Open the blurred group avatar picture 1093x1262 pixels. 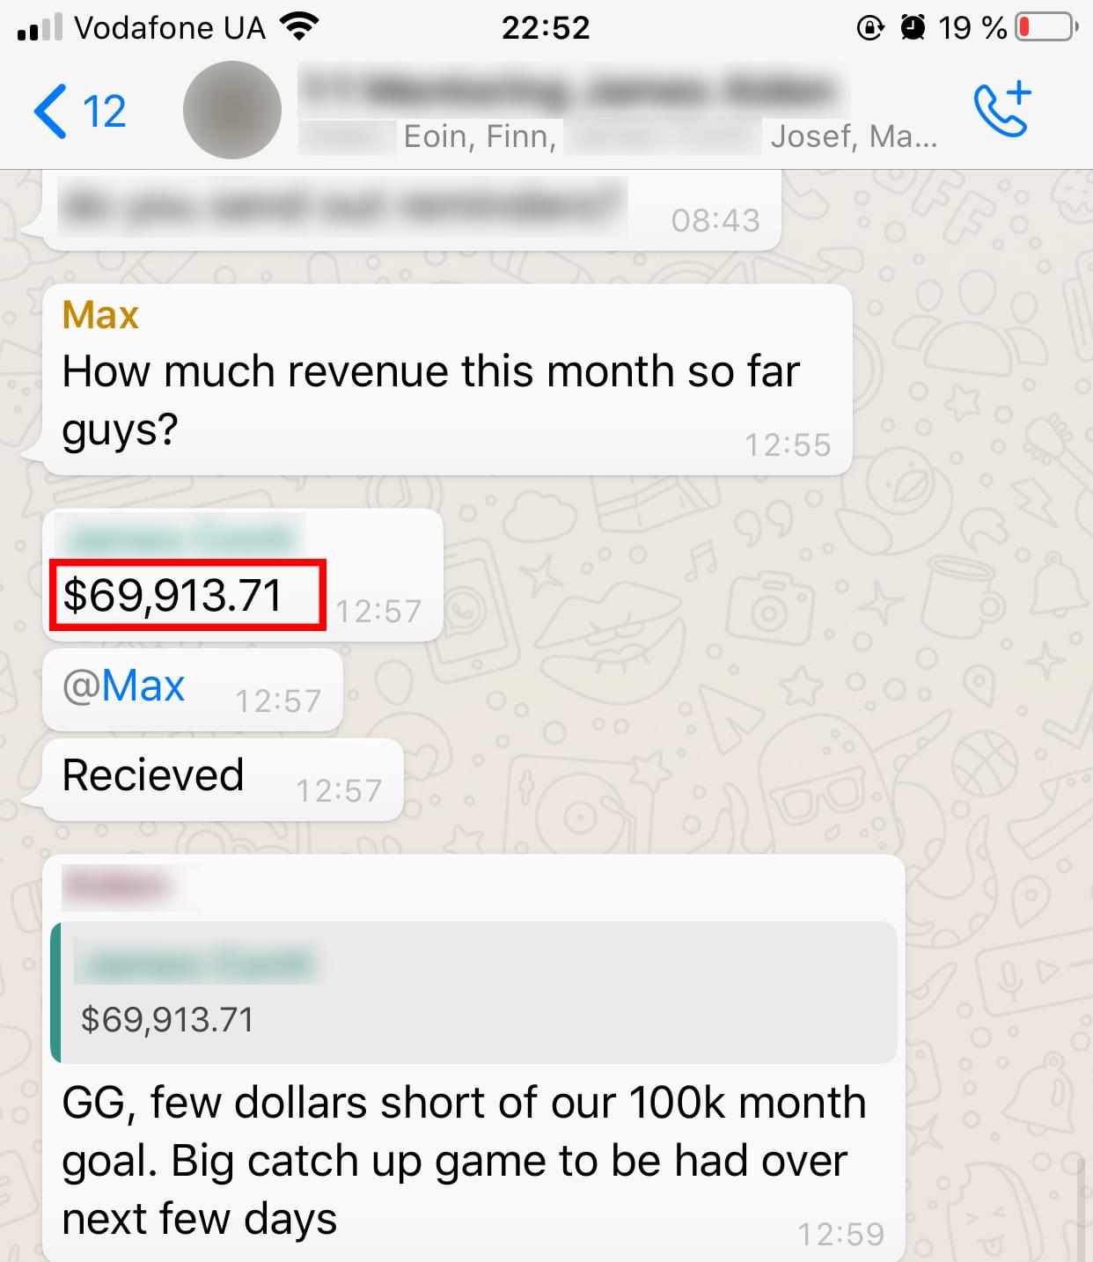(x=232, y=110)
